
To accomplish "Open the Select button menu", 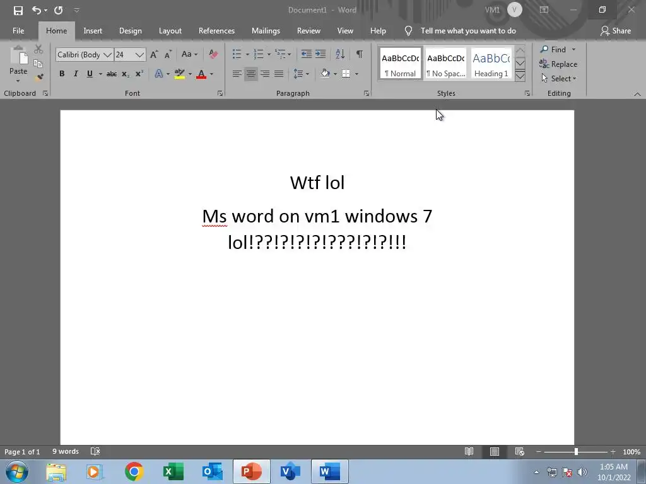I will [559, 79].
